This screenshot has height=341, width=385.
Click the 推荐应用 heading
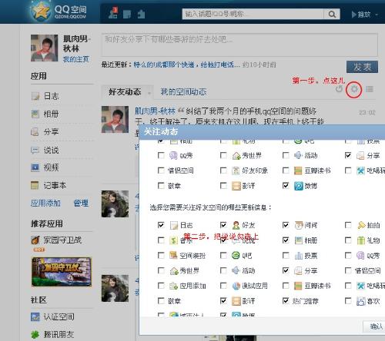[47, 223]
